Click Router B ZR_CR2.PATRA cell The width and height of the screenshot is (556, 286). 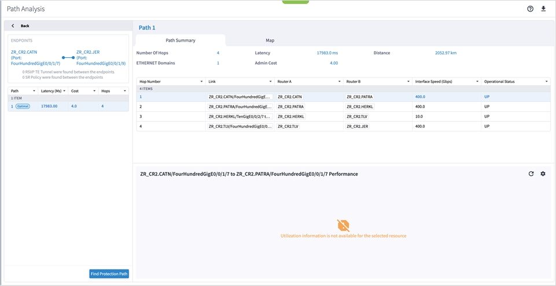pyautogui.click(x=360, y=97)
